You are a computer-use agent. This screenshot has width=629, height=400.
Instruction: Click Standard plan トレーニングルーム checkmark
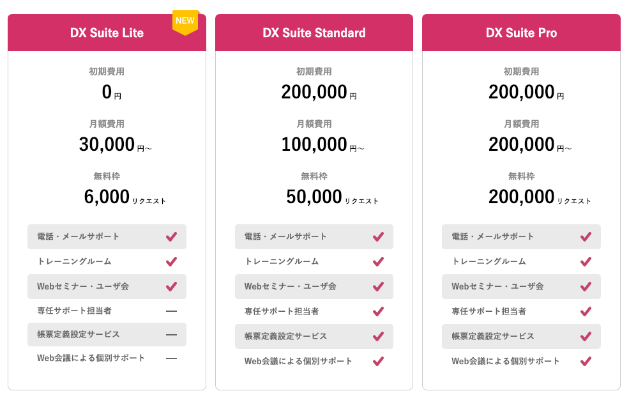point(378,261)
